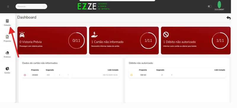Viewport: 237px width, 108px height.
Task: Open the green user avatar
Action: (x=219, y=4)
